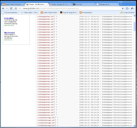Screen dimensions: 137x128
Task: Open the wrench settings menu
Action: pos(133,9)
